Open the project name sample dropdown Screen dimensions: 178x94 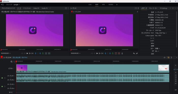click(x=17, y=5)
